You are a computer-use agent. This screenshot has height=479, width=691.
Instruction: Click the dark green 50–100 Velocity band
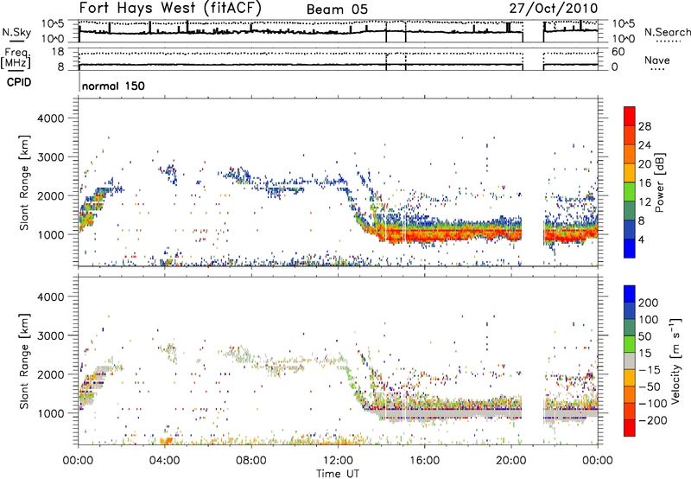(630, 328)
